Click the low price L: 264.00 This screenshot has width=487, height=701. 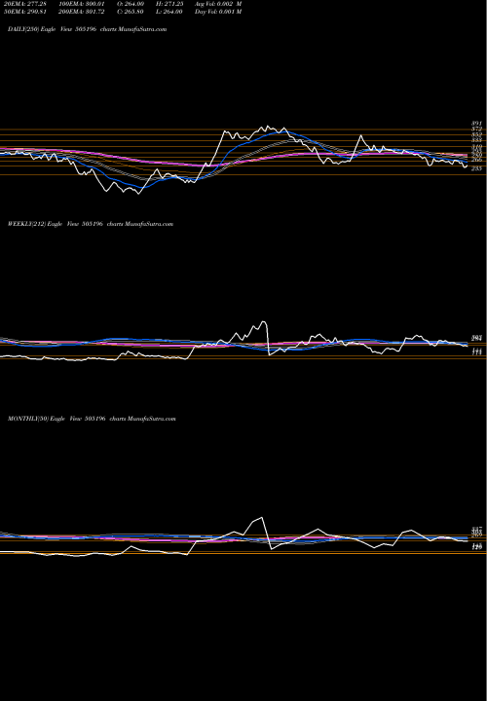coord(169,12)
